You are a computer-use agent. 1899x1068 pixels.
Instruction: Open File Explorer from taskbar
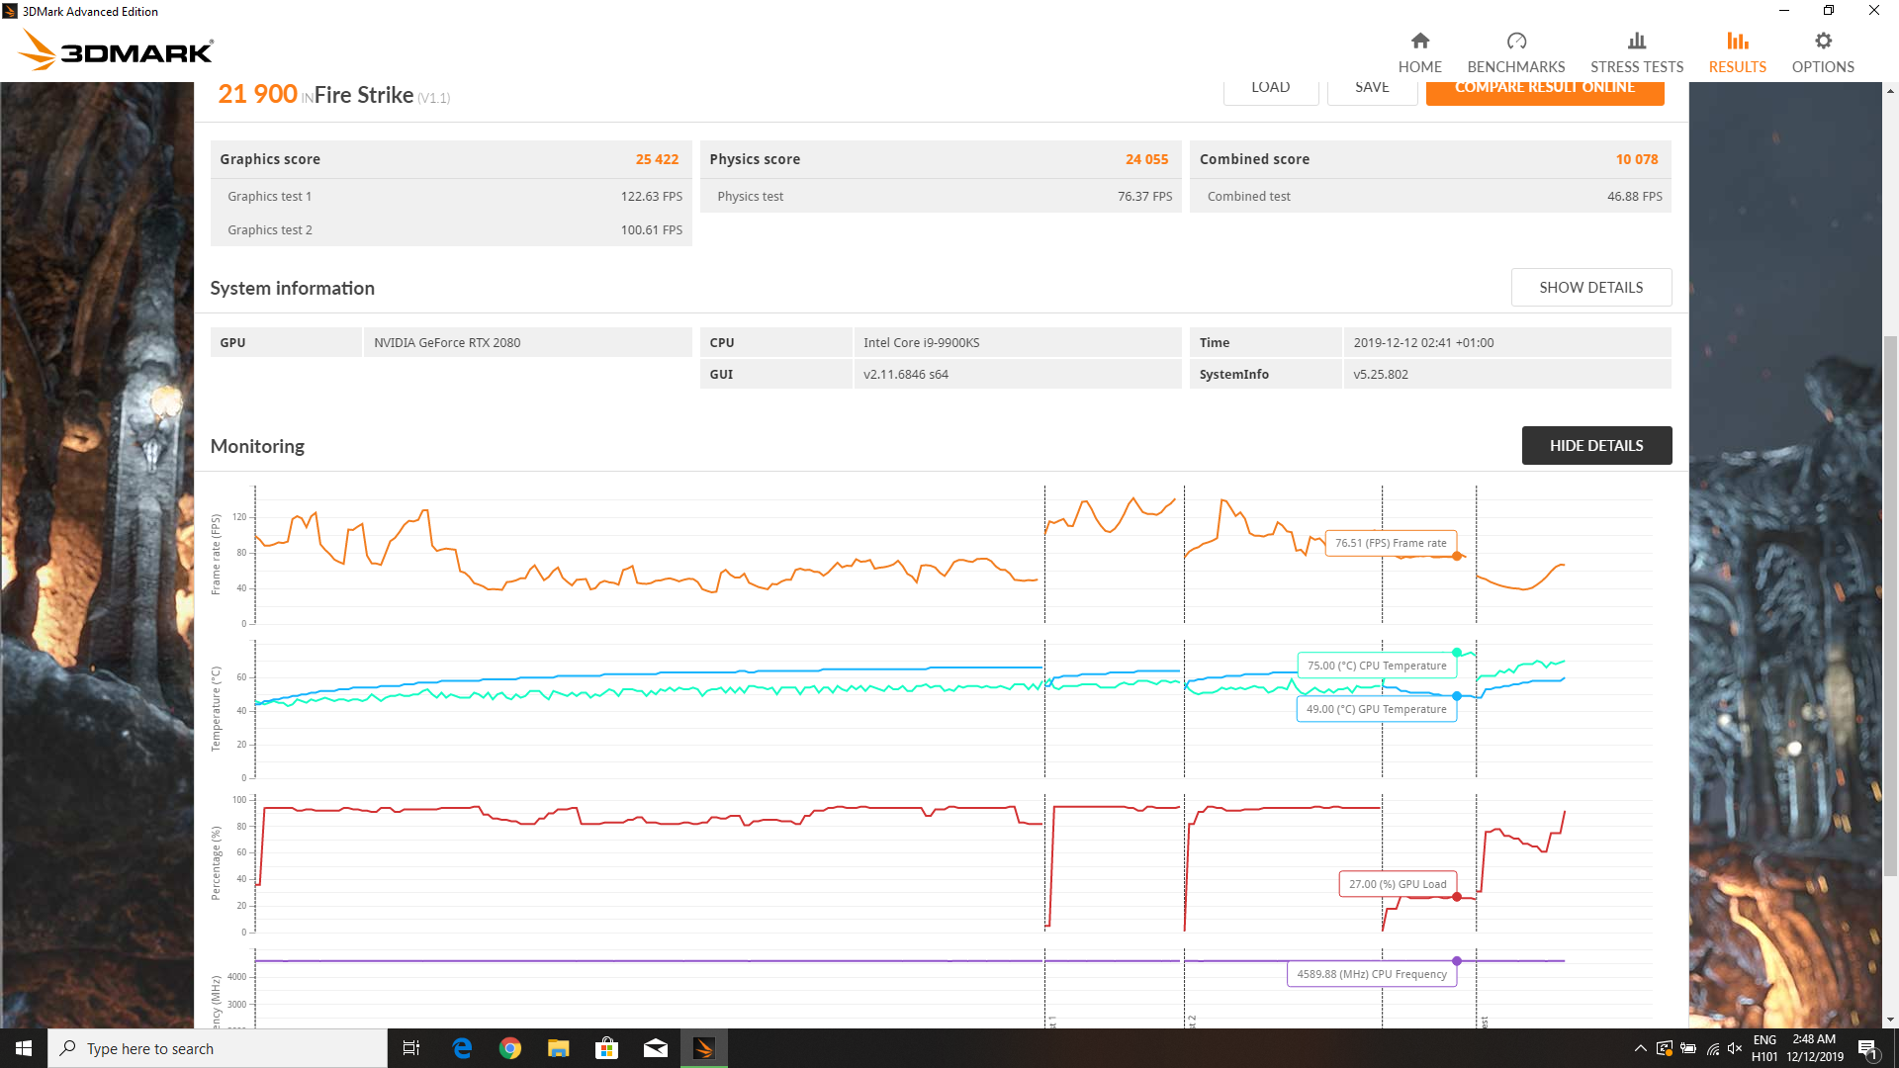(558, 1048)
